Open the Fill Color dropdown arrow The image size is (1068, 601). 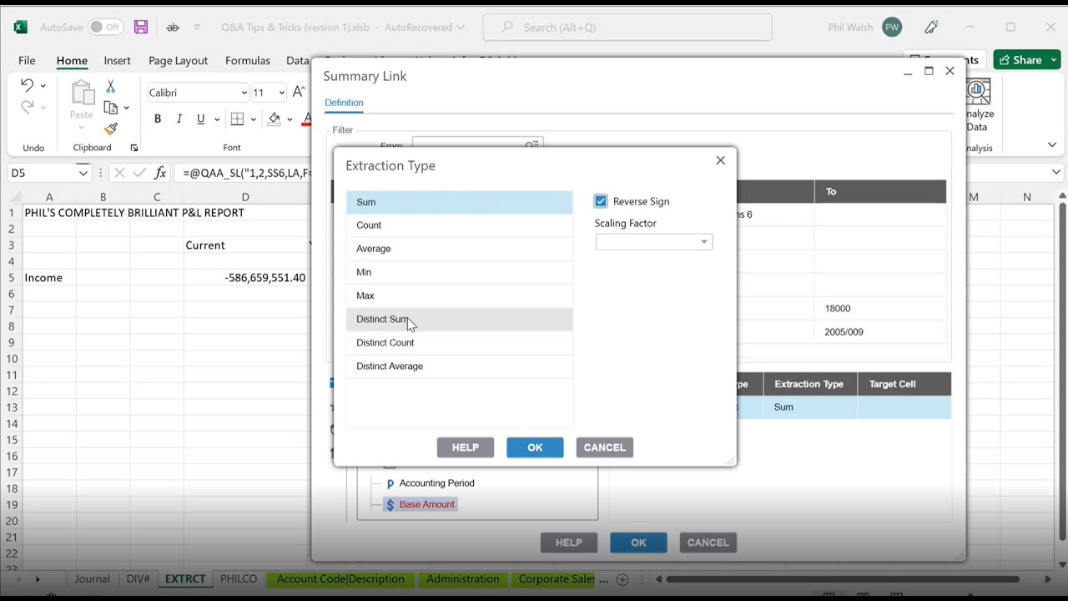pos(290,119)
